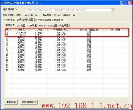
Task: Open the QoS设置 sub-tab
Action: tap(21, 26)
